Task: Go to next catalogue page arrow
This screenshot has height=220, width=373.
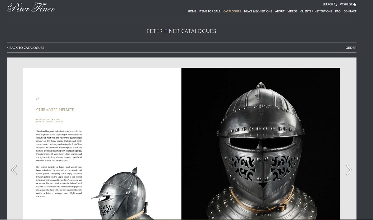Action: [x=349, y=170]
